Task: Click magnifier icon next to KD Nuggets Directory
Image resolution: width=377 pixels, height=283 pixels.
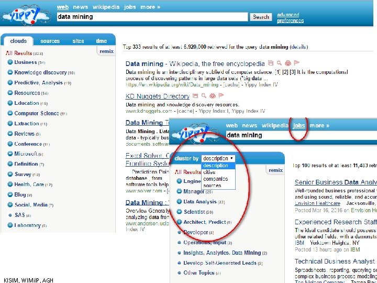Action: tap(204, 96)
